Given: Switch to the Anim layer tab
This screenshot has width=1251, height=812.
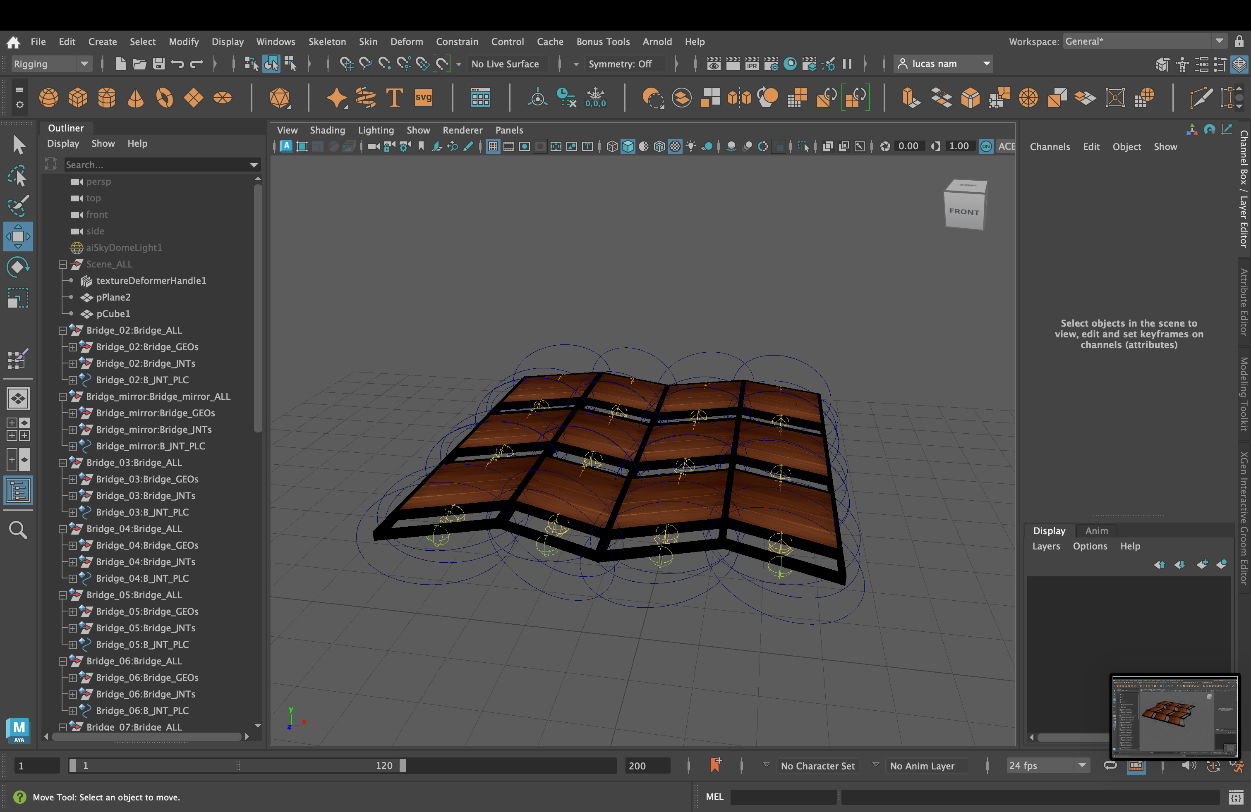Looking at the screenshot, I should tap(1096, 530).
